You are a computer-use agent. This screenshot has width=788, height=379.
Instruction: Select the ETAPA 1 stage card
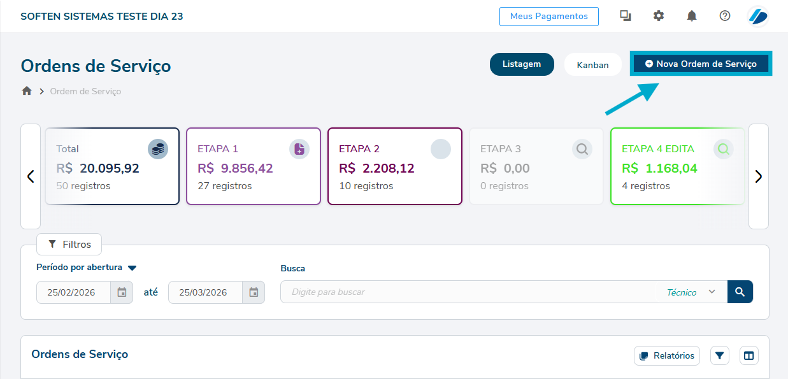(253, 166)
